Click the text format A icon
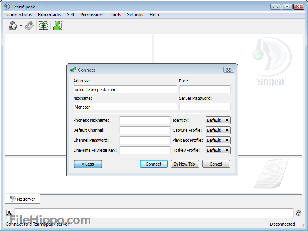308x231 pixels. [x=9, y=213]
